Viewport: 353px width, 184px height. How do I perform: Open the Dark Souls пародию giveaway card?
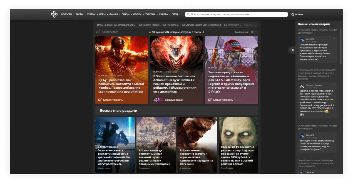coord(197,145)
